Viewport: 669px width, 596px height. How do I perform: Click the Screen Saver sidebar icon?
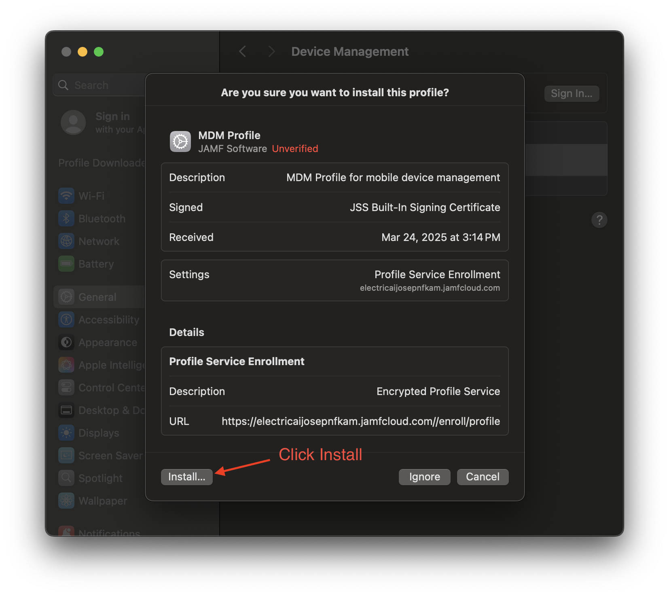click(66, 456)
